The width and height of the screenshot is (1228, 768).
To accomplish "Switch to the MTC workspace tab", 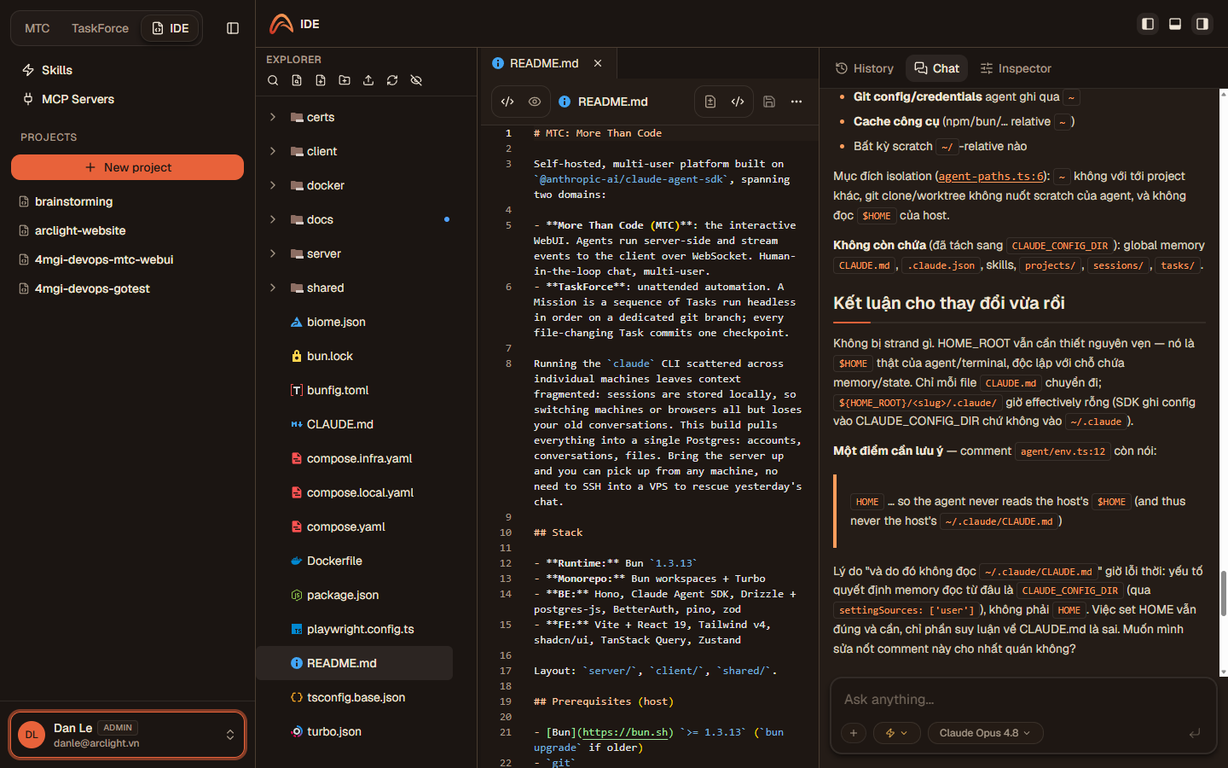I will tap(38, 28).
